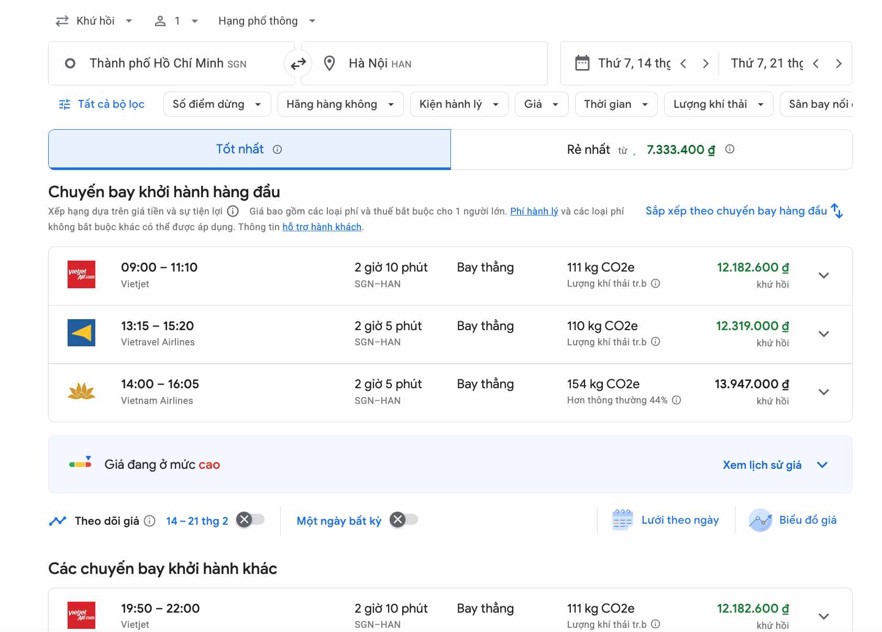Expand the Vietnam Airlines 14:00 flight details

(823, 392)
